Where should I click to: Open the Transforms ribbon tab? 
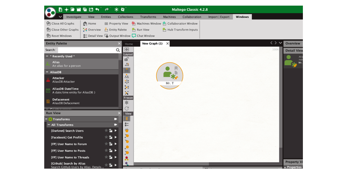pyautogui.click(x=148, y=17)
